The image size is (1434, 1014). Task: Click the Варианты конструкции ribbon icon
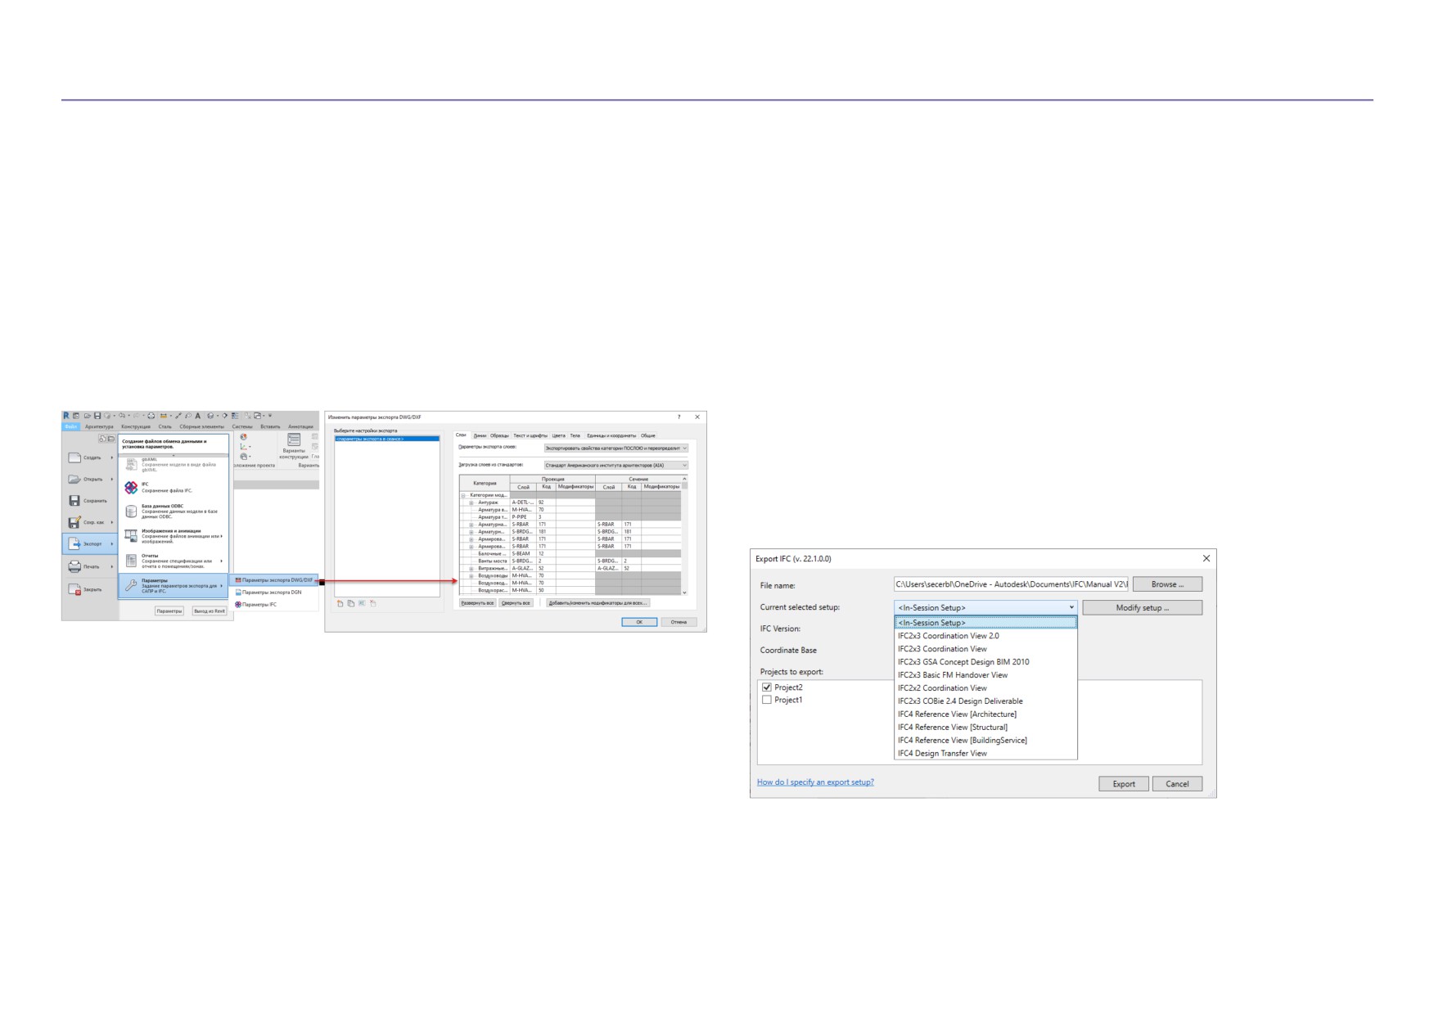294,439
